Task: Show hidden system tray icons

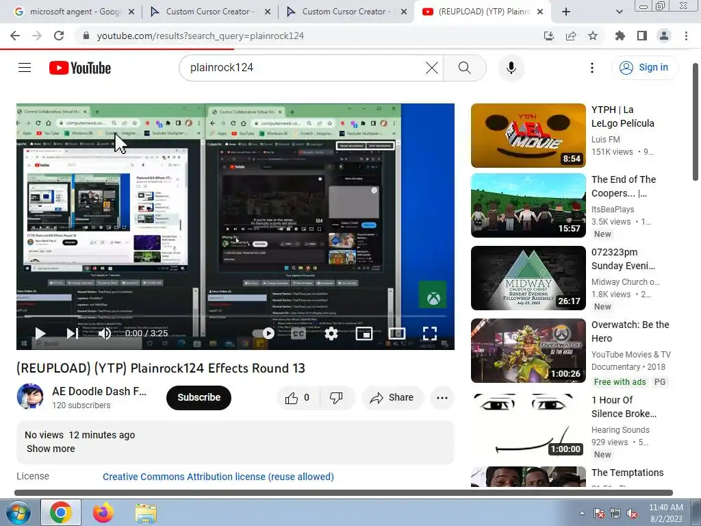Action: coord(582,513)
